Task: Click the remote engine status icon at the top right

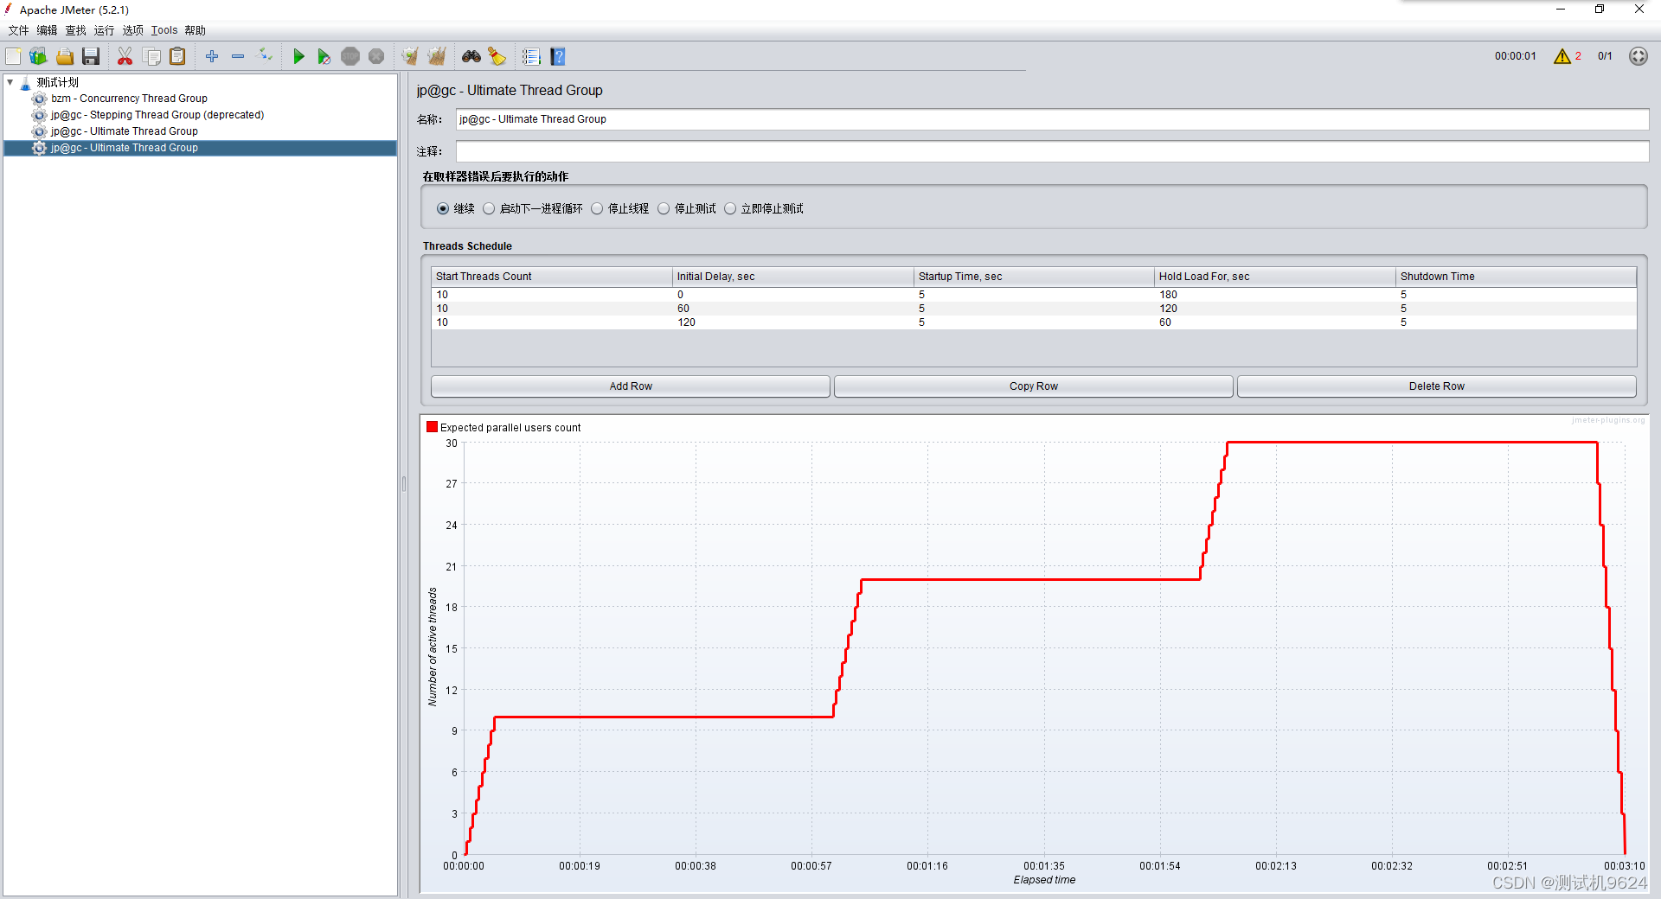Action: (1639, 56)
